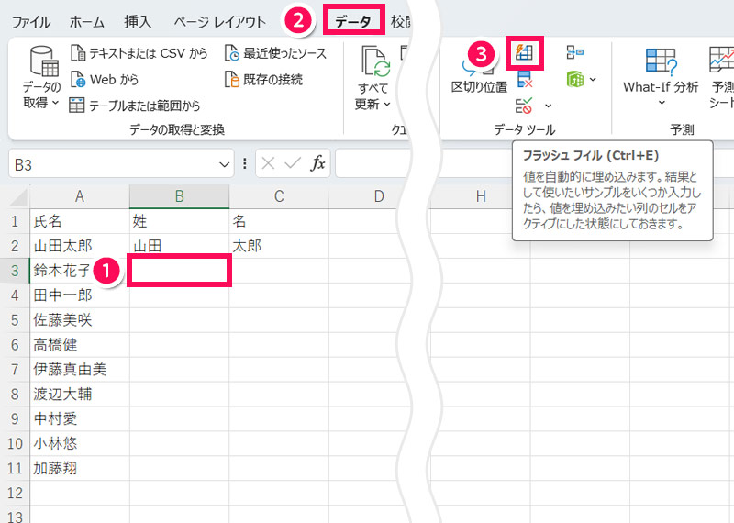Open the ファイル tab
This screenshot has width=734, height=523.
pos(31,22)
